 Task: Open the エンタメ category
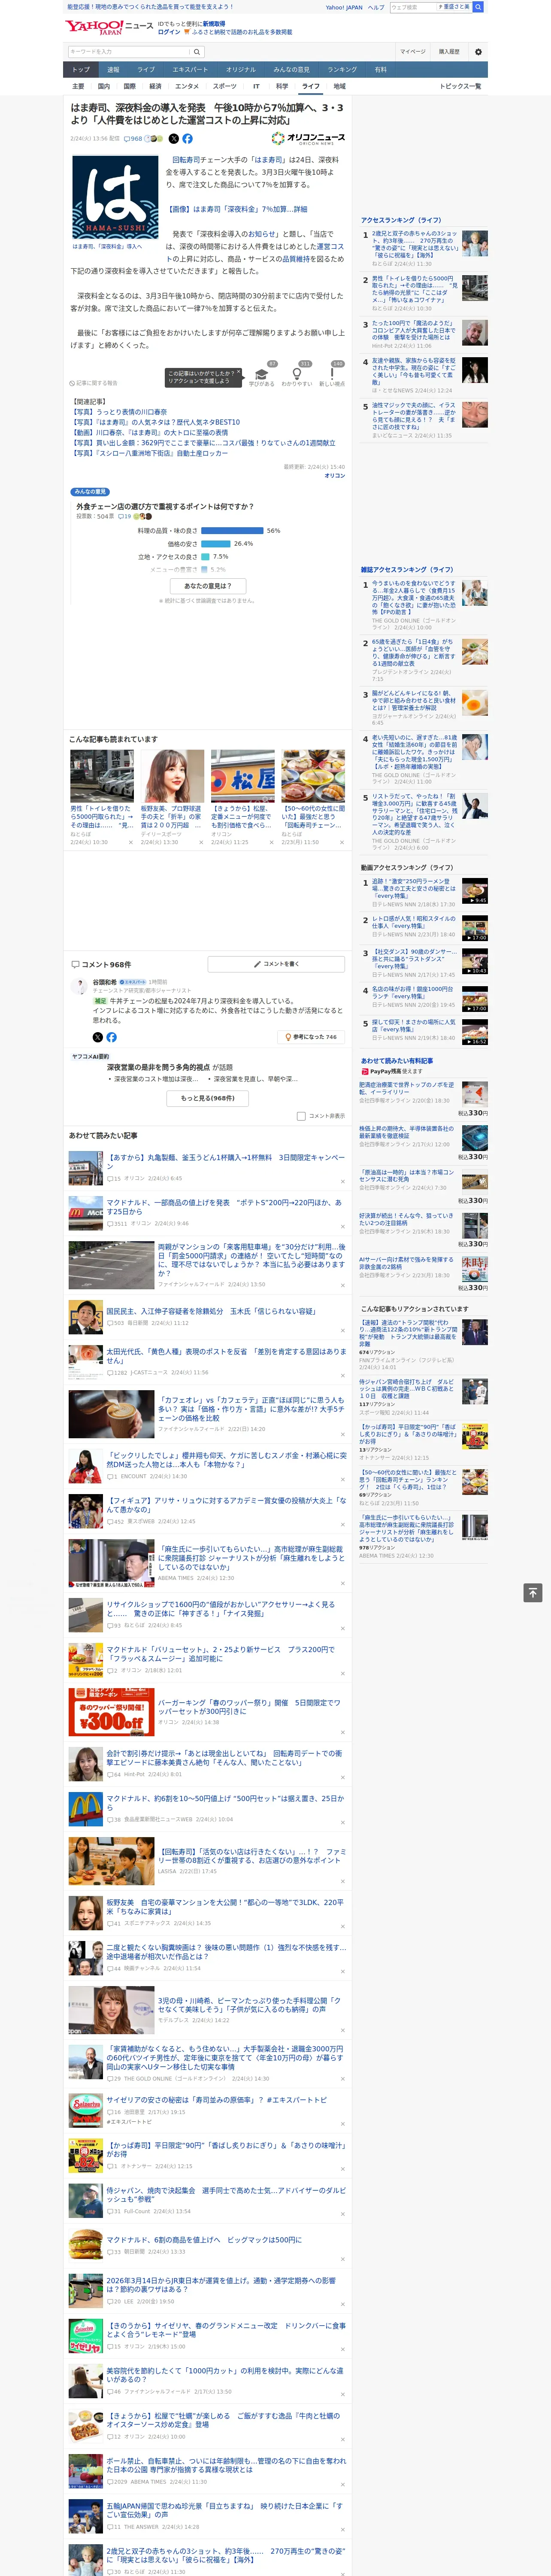[x=187, y=86]
